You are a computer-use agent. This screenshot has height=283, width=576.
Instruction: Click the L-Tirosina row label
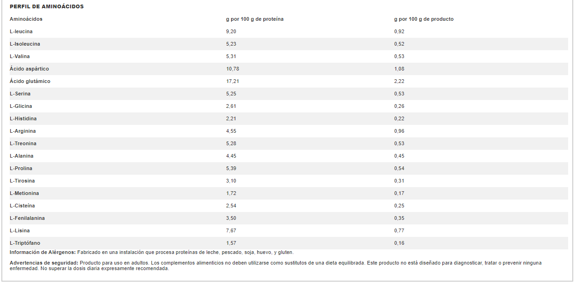22,181
